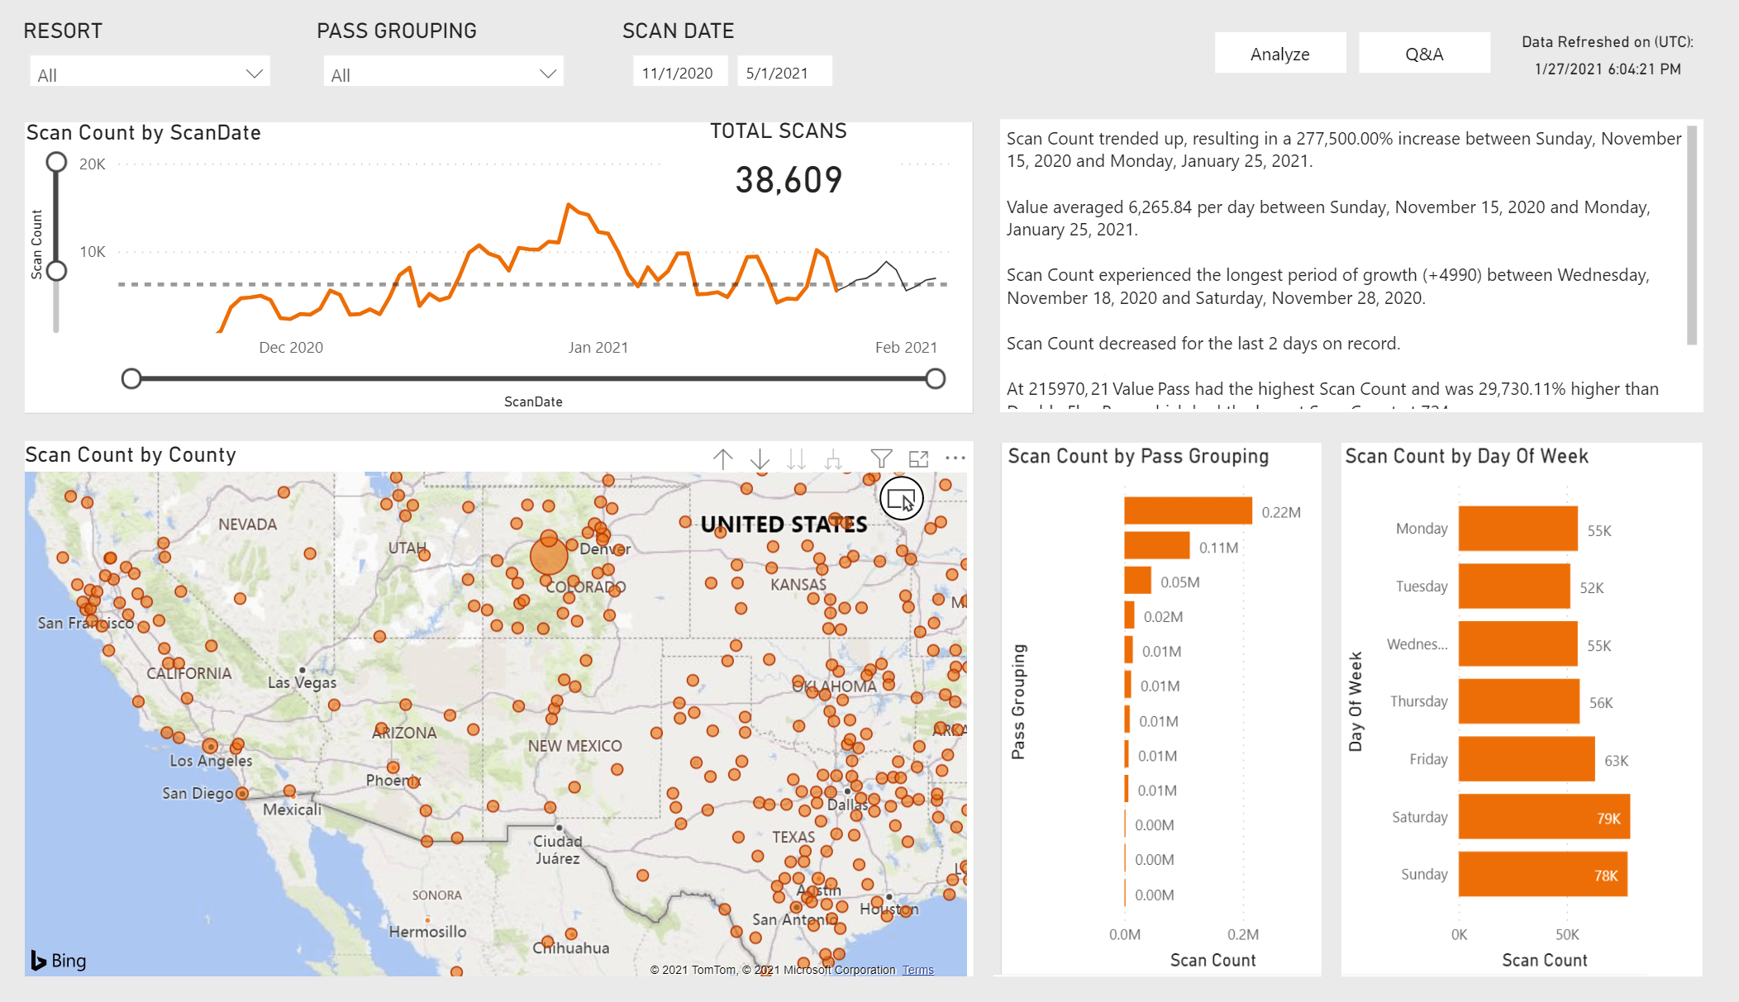Toggle map rectangle select tool
The width and height of the screenshot is (1739, 1002).
901,499
